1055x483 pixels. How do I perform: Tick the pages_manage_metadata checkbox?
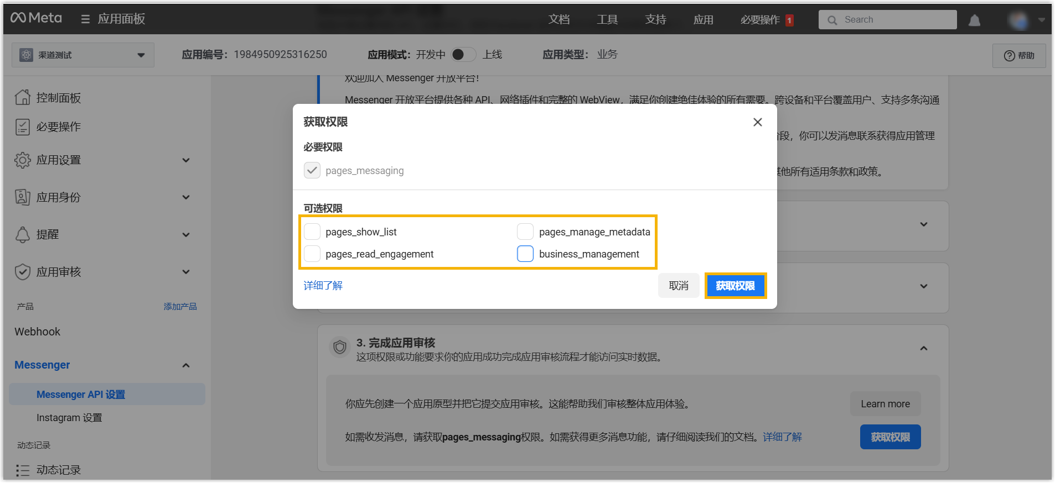[x=525, y=232]
